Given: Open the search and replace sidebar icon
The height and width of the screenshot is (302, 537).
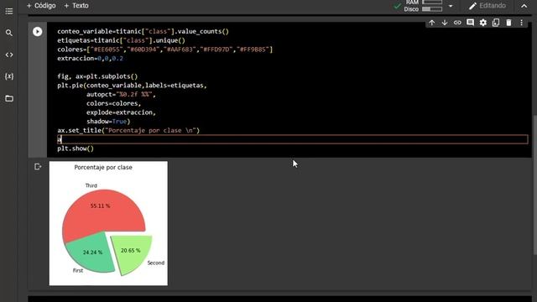Looking at the screenshot, I should [9, 33].
